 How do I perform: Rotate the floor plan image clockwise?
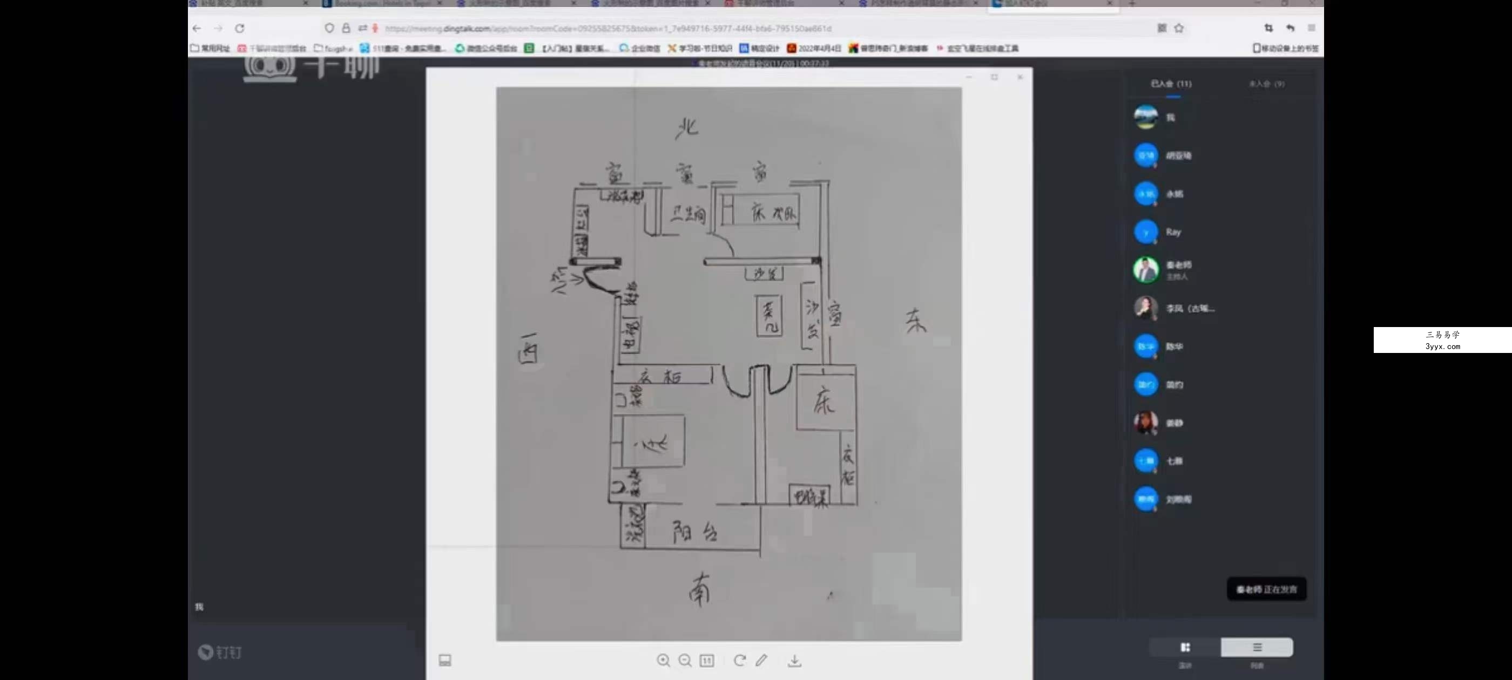tap(740, 661)
